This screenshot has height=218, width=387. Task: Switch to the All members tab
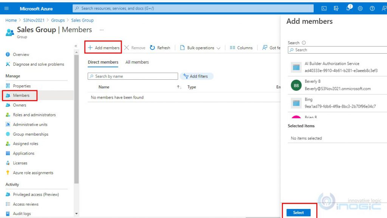pyautogui.click(x=137, y=62)
